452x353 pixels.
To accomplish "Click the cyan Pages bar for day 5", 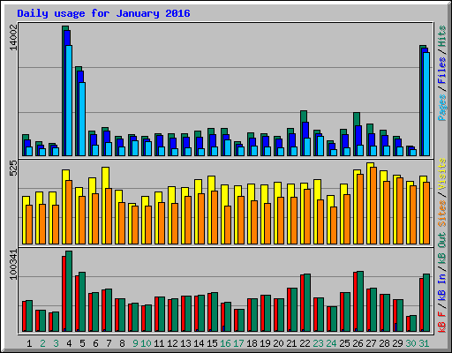I will coord(82,119).
